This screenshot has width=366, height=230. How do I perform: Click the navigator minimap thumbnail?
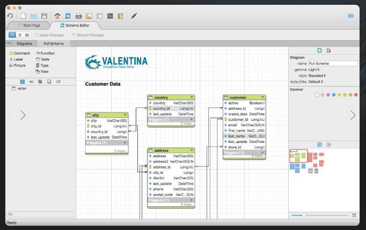tap(307, 161)
